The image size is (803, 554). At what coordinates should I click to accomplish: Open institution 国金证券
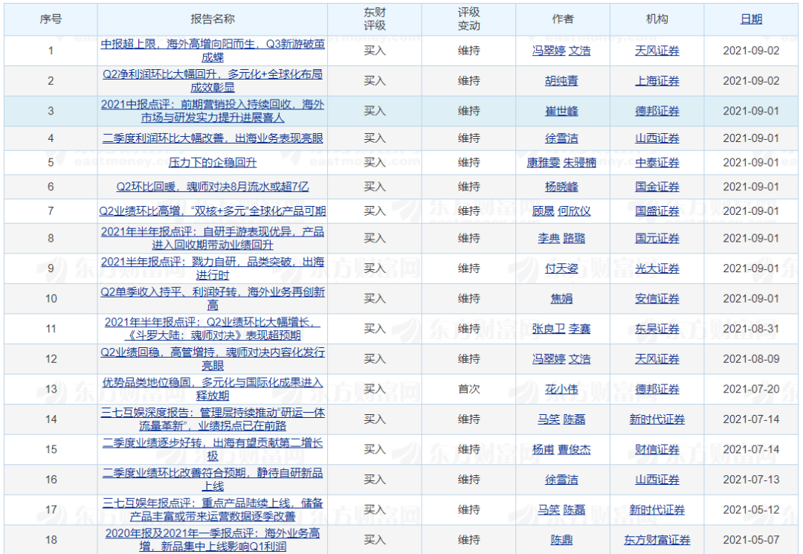click(x=657, y=187)
